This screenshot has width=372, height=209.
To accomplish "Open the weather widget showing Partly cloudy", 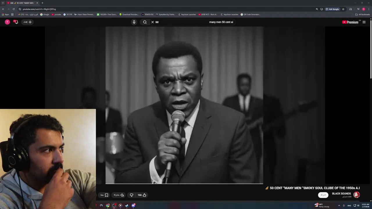I will click(x=322, y=206).
